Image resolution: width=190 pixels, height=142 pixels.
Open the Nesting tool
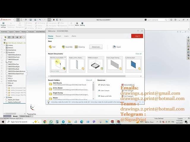[x=82, y=24]
